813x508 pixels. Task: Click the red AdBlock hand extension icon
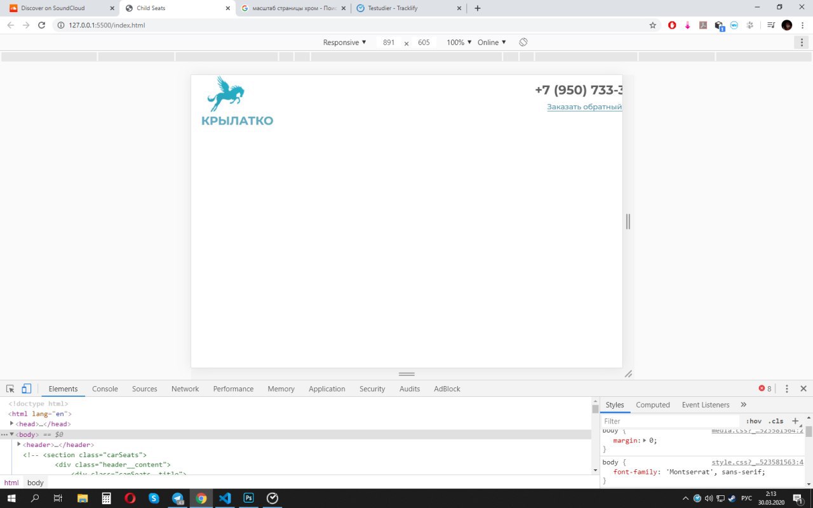672,25
